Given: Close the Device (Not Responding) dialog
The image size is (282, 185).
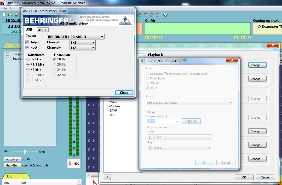Looking at the screenshot, I should click(232, 60).
